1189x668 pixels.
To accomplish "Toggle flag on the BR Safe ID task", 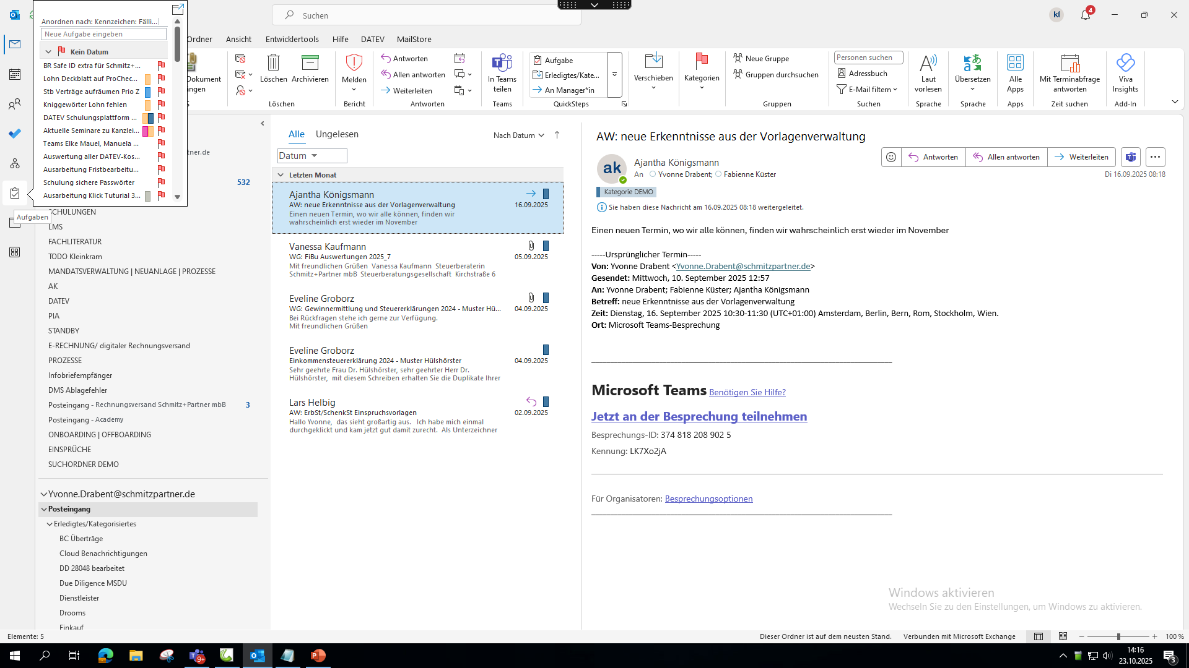I will (x=161, y=66).
